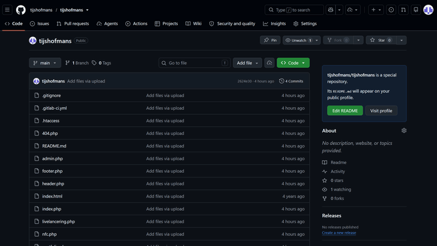Click the file icon beside .gitignore
The height and width of the screenshot is (246, 437).
coord(37,95)
